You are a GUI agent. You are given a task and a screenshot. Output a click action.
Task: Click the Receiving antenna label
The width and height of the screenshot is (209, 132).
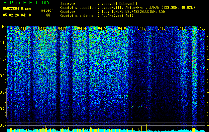point(76,16)
